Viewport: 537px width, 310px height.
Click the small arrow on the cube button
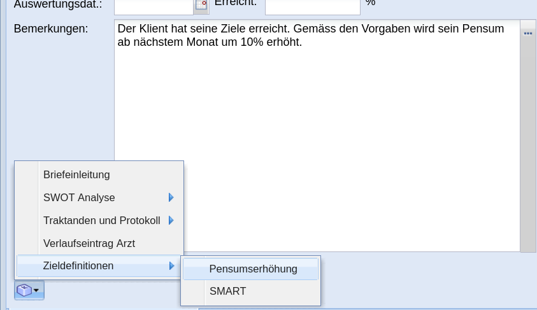tap(36, 290)
